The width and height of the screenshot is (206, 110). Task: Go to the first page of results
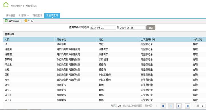pos(163,106)
